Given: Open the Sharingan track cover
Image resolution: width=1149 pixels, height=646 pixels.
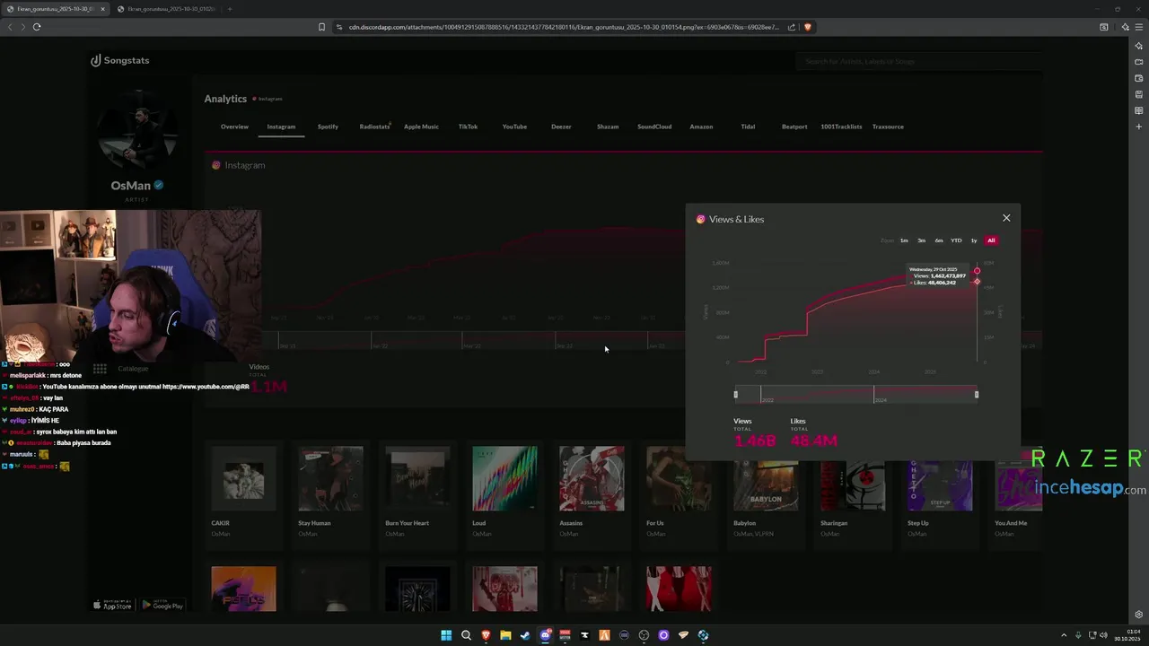Looking at the screenshot, I should pyautogui.click(x=853, y=485).
